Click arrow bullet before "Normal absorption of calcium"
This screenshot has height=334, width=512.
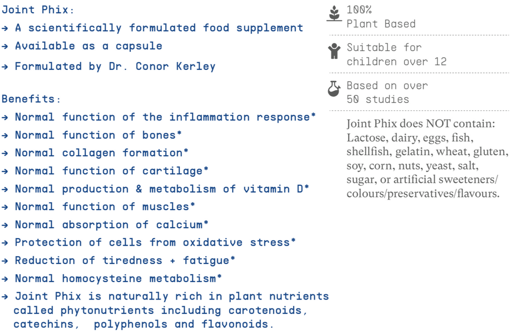4,225
